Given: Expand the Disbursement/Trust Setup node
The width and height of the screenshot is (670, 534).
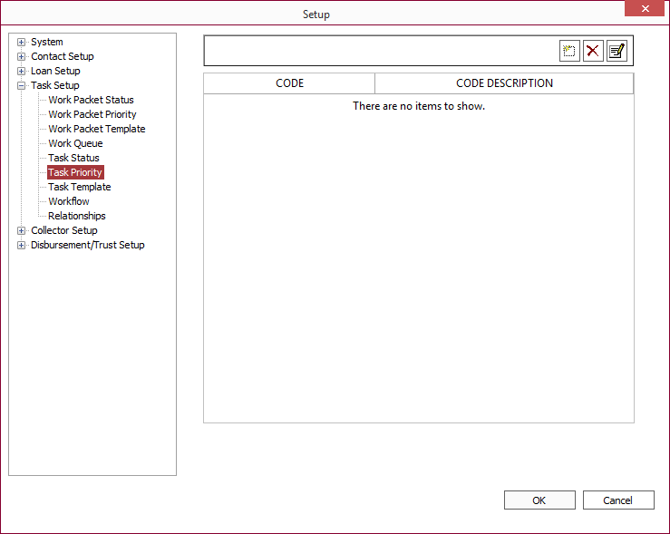Looking at the screenshot, I should tap(21, 245).
